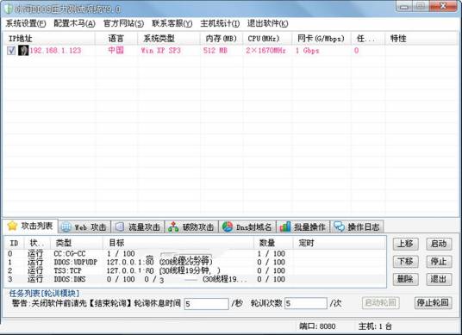
Task: Toggle the checkbox for host 192.168.1.123
Action: [11, 51]
